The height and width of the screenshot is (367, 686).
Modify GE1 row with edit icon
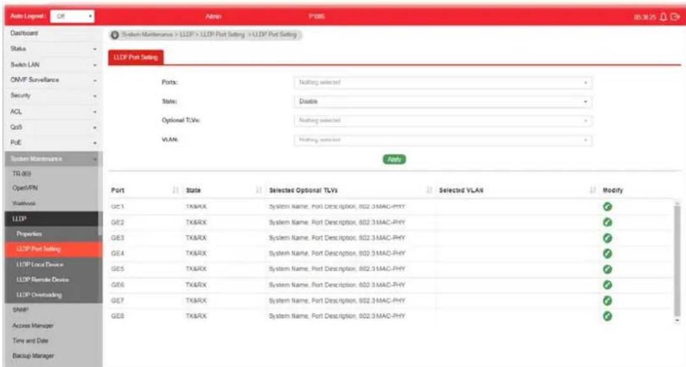click(x=607, y=206)
